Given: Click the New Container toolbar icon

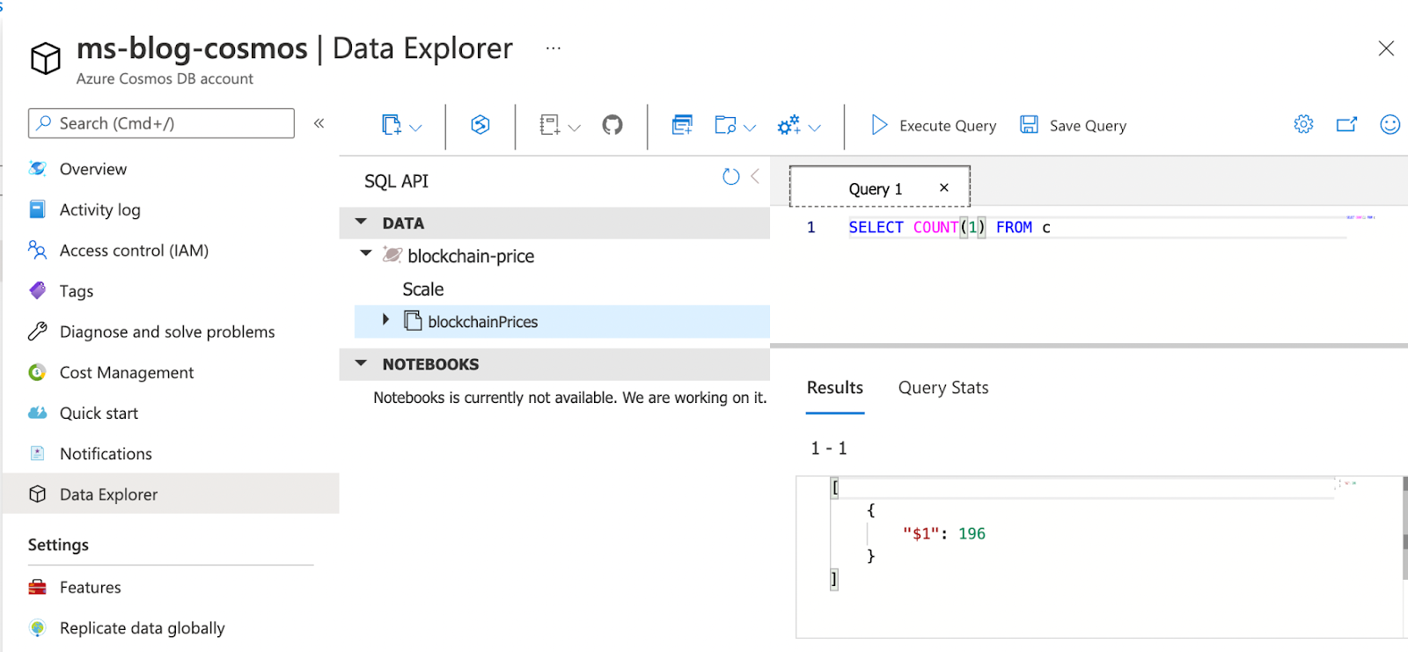Looking at the screenshot, I should pos(392,125).
